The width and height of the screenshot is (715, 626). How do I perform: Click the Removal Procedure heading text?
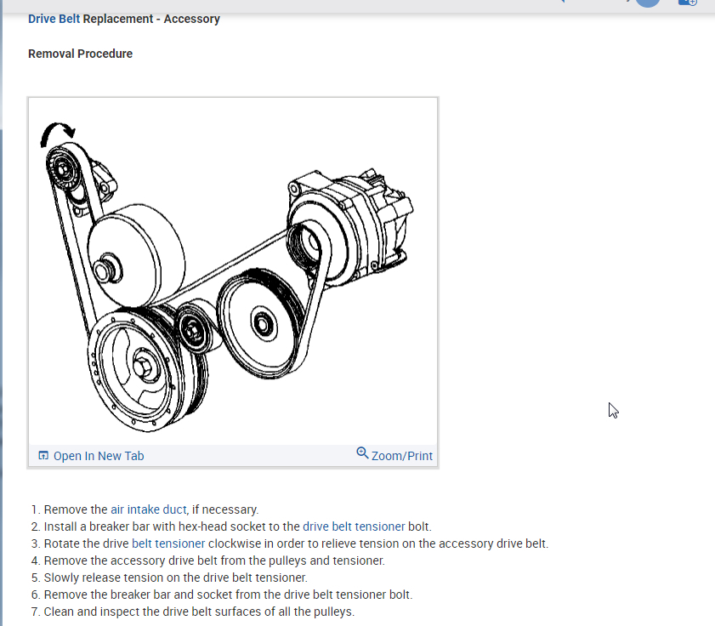point(80,54)
